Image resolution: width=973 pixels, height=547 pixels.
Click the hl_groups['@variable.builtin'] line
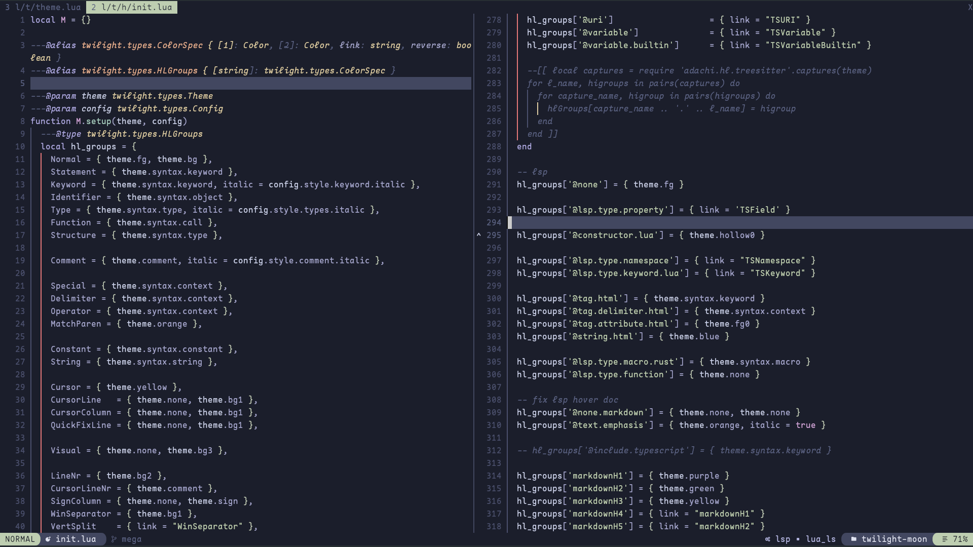(x=699, y=45)
